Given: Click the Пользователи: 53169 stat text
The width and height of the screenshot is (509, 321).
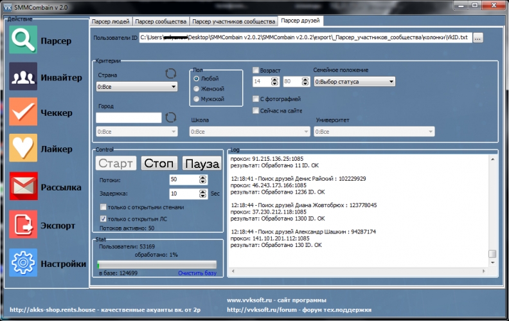Looking at the screenshot, I should click(127, 246).
